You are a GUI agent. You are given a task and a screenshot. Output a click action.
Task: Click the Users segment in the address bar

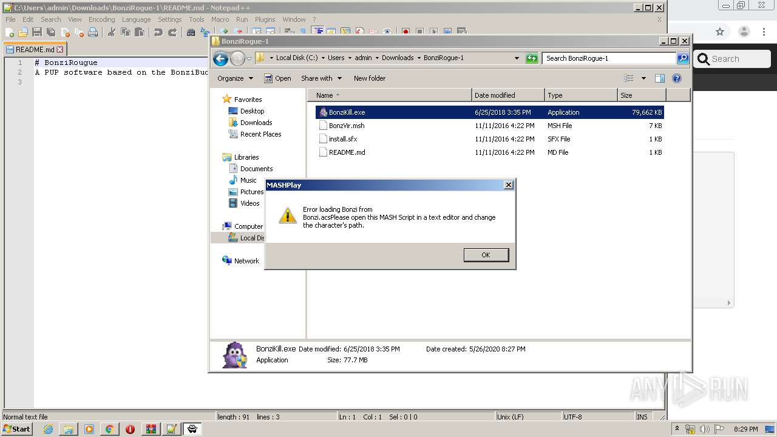tap(336, 58)
